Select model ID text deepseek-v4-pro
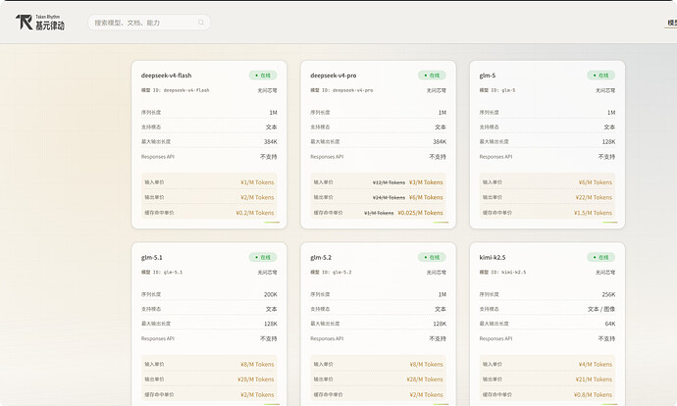The image size is (677, 406). pyautogui.click(x=353, y=90)
